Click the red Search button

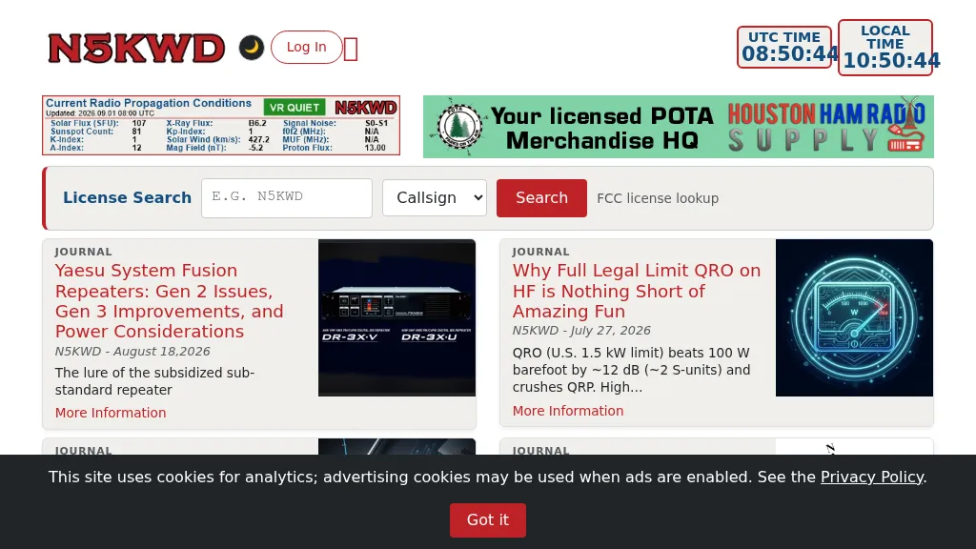(541, 198)
